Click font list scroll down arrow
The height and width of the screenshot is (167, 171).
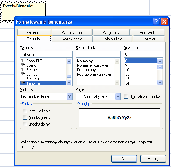[69, 83]
